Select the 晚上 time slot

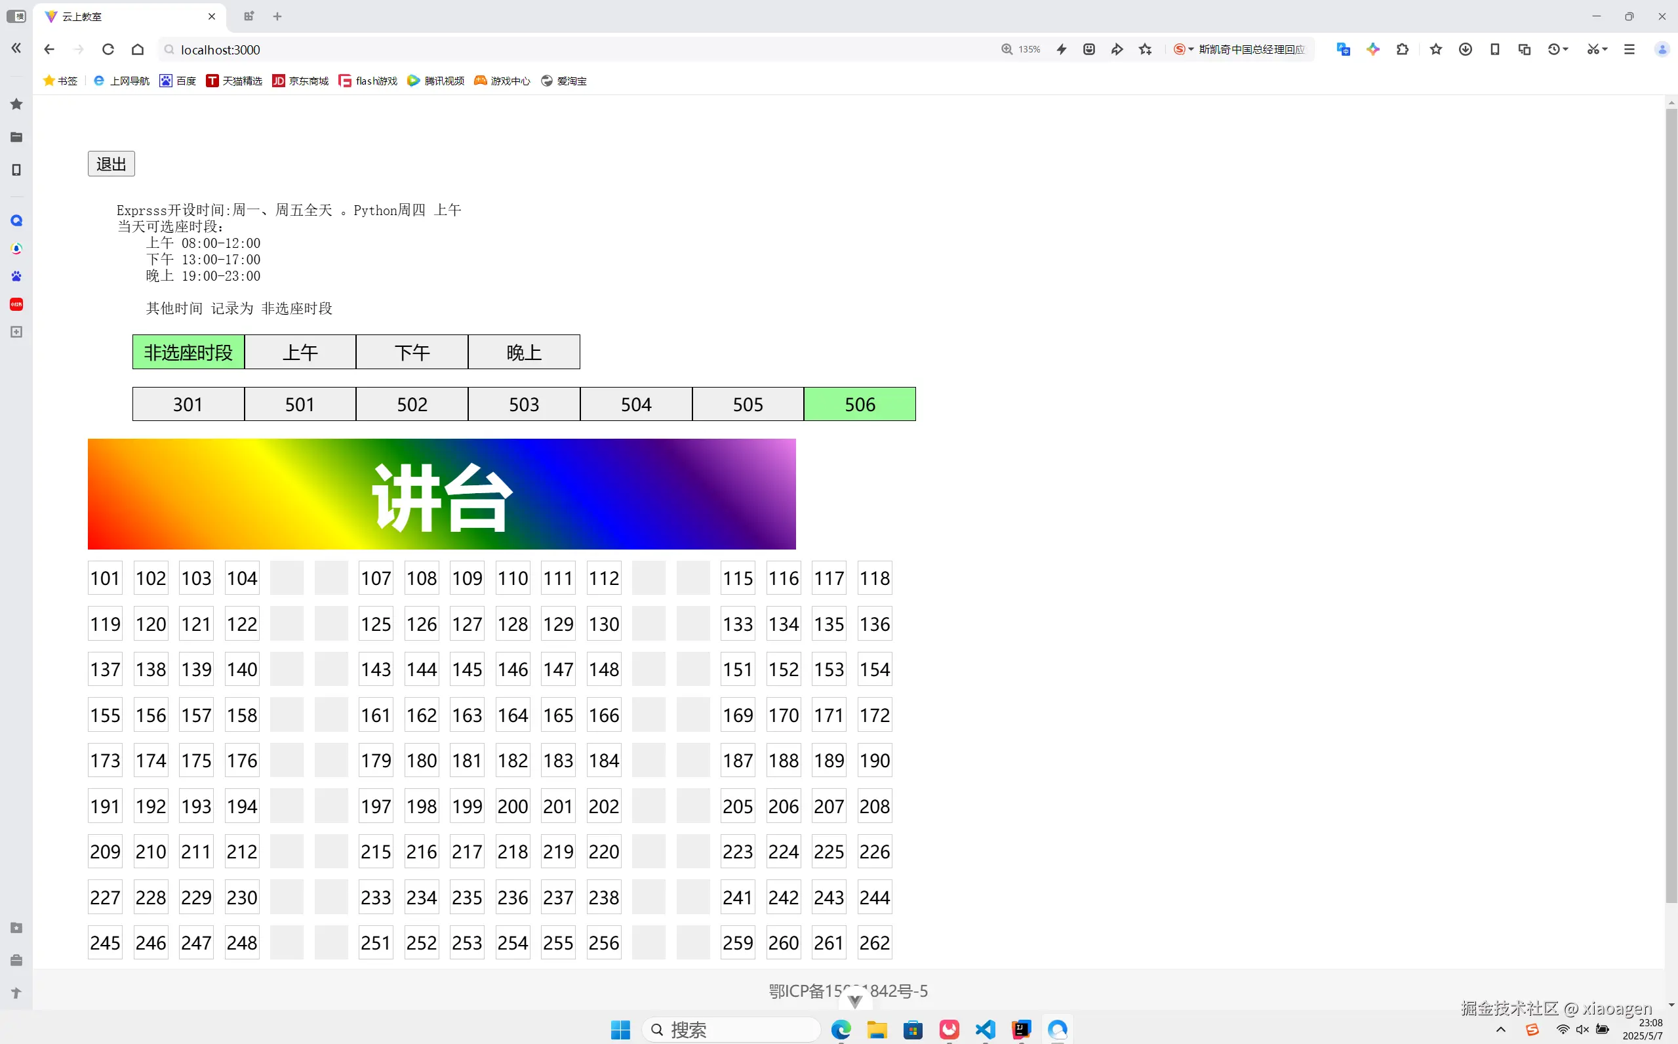tap(523, 352)
